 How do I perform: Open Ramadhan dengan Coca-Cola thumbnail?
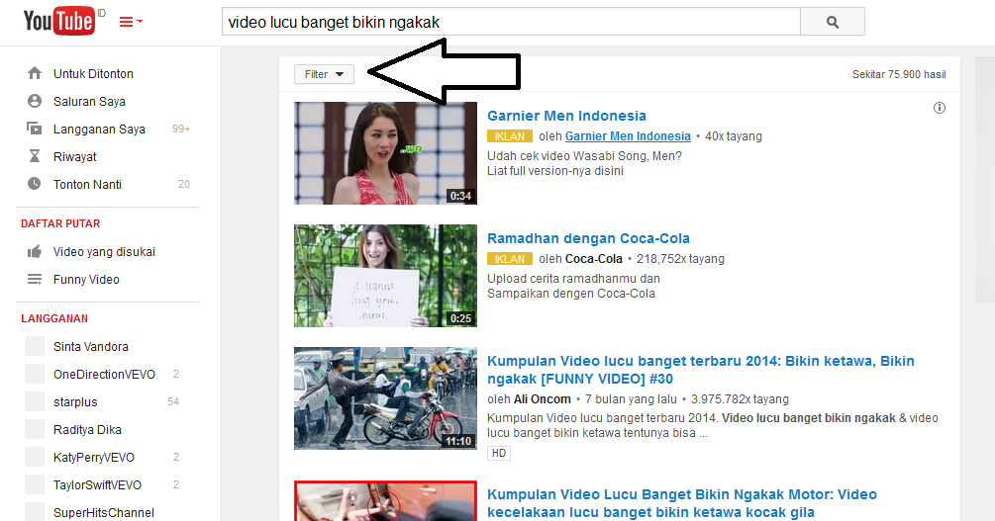point(385,276)
